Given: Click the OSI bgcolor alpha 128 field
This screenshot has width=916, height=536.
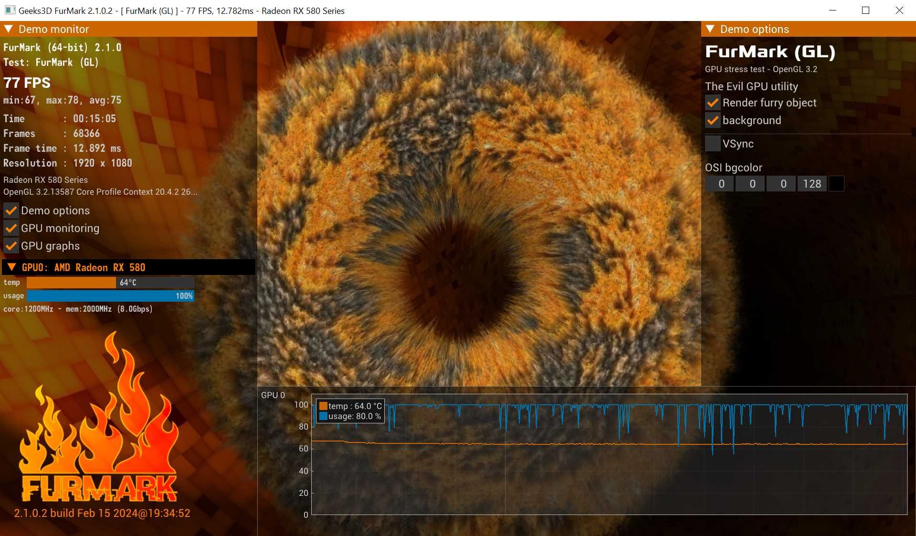Looking at the screenshot, I should click(812, 184).
